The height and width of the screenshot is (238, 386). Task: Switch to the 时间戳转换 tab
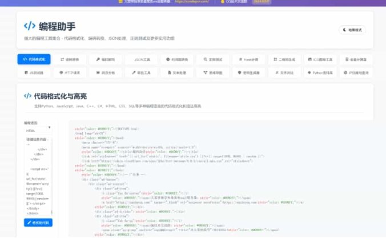[177, 59]
